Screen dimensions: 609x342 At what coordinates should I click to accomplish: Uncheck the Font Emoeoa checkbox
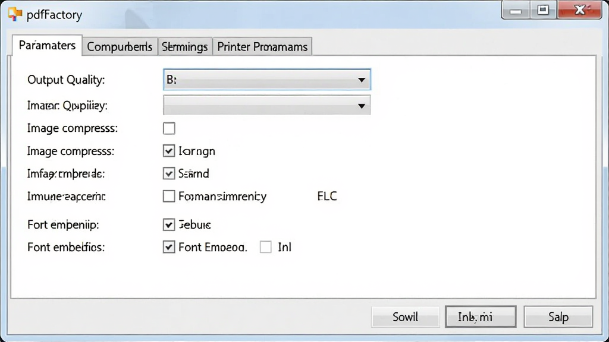(169, 247)
